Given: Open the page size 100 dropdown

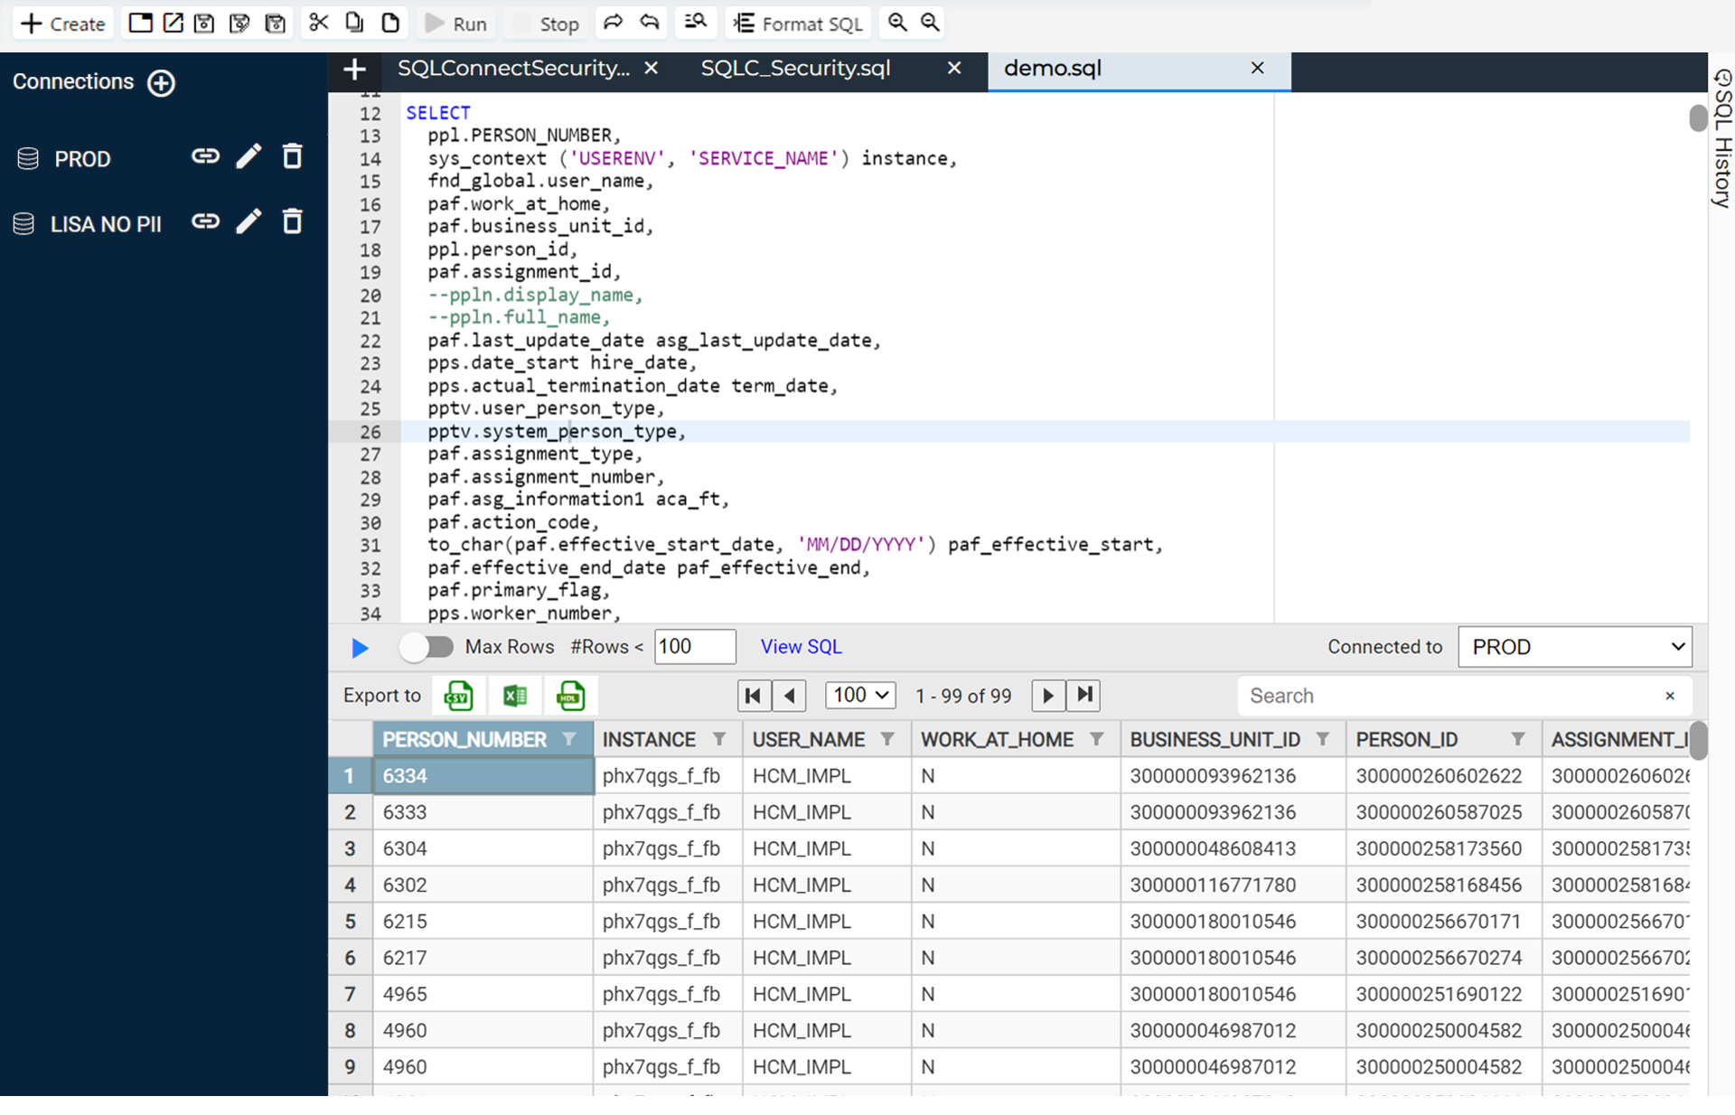Looking at the screenshot, I should point(859,695).
